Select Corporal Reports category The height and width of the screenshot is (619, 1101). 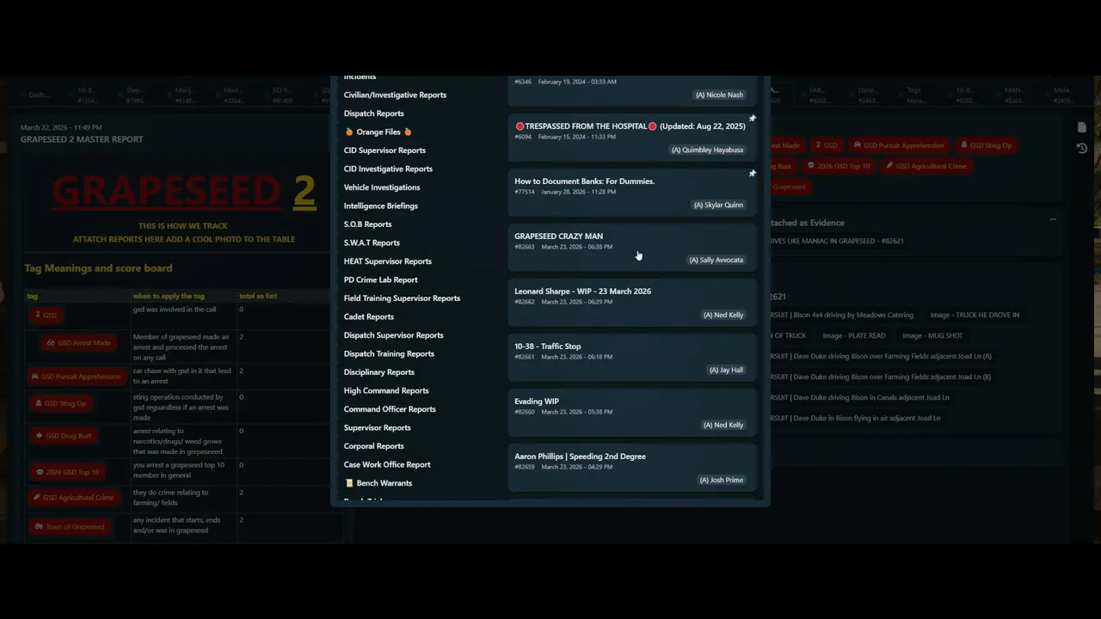click(x=373, y=446)
